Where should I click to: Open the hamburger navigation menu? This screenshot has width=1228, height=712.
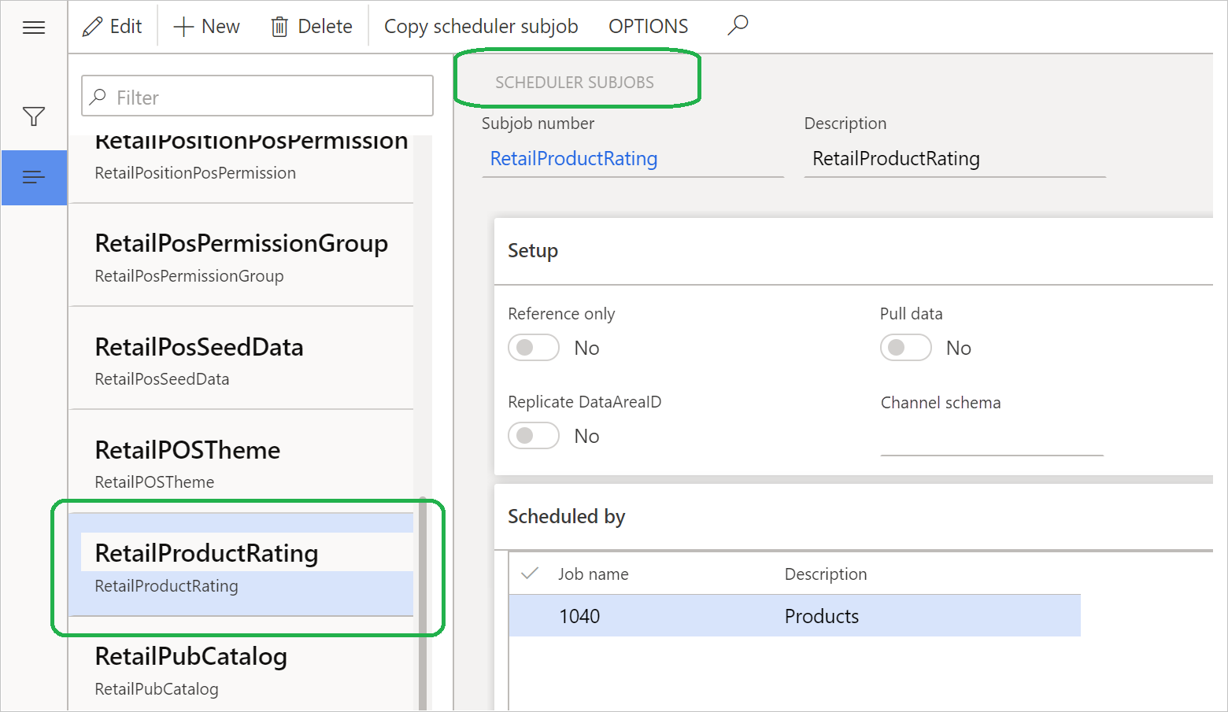click(34, 28)
